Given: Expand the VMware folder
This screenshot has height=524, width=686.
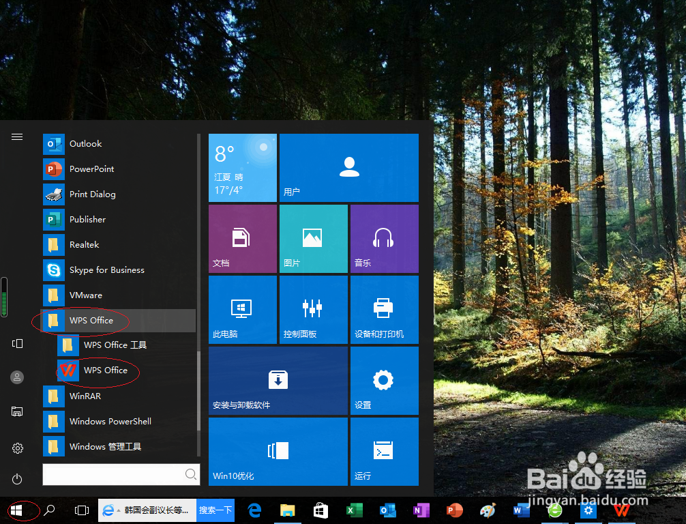Looking at the screenshot, I should pyautogui.click(x=119, y=295).
